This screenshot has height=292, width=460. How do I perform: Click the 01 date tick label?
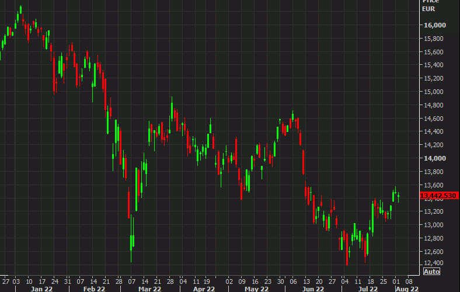tap(396, 281)
